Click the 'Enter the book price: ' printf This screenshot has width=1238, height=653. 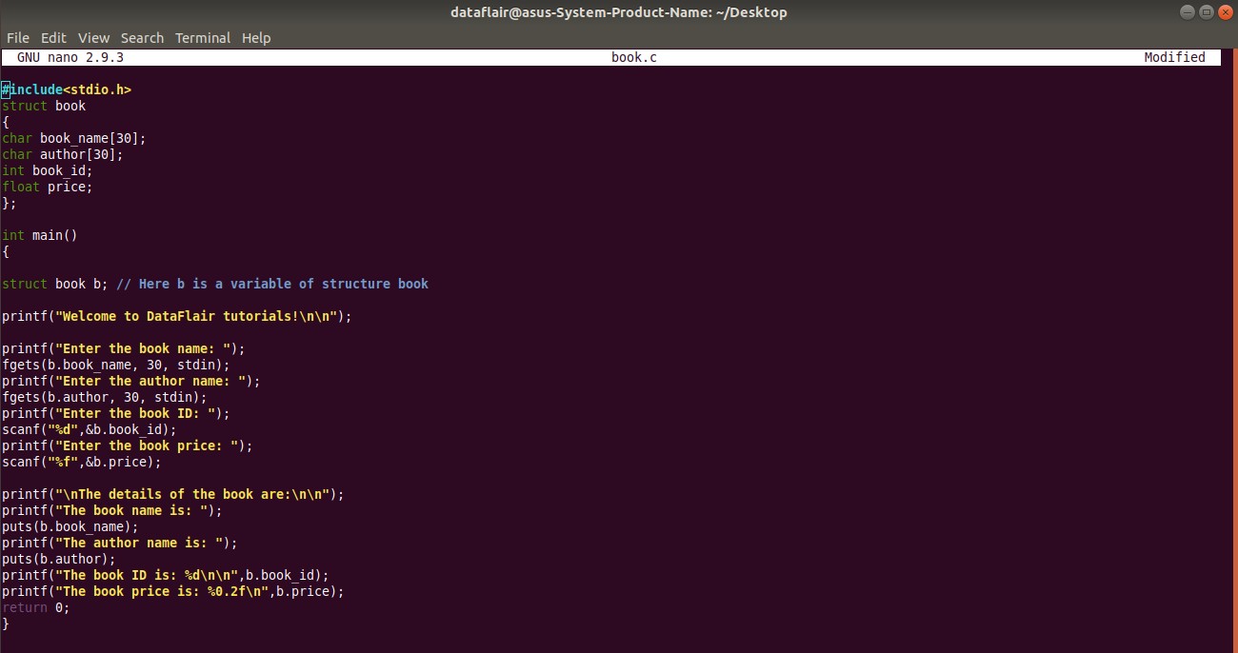tap(128, 445)
